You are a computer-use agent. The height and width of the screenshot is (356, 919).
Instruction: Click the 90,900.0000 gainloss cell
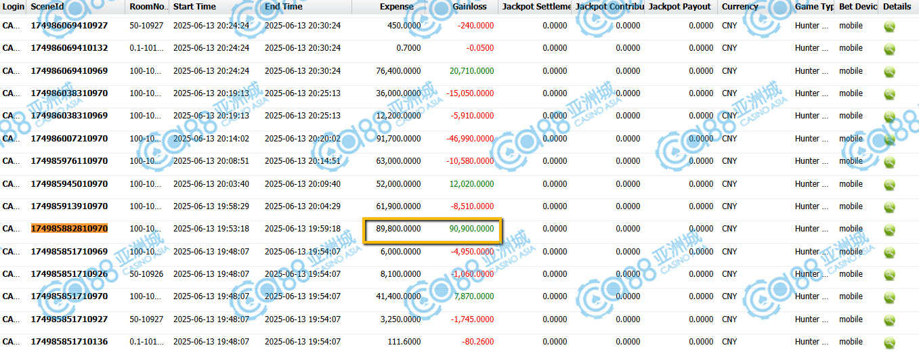coord(471,229)
